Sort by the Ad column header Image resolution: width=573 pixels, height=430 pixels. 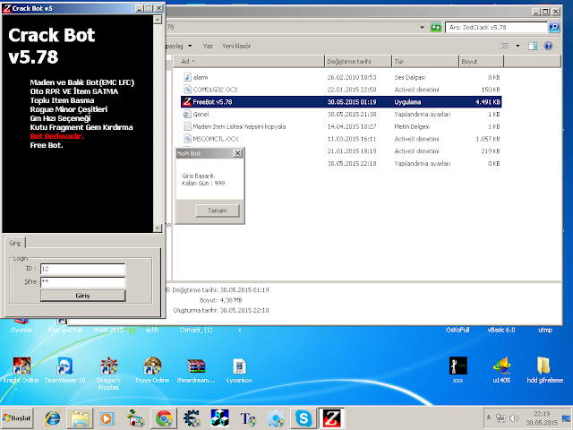coord(249,62)
